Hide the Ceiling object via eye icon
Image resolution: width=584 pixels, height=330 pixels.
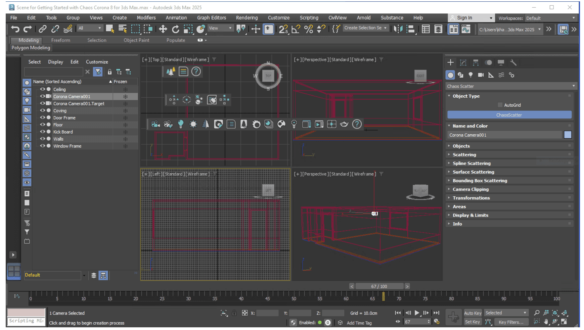tap(43, 89)
